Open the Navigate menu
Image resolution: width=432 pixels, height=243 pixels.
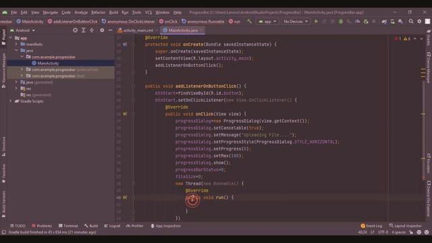51,12
